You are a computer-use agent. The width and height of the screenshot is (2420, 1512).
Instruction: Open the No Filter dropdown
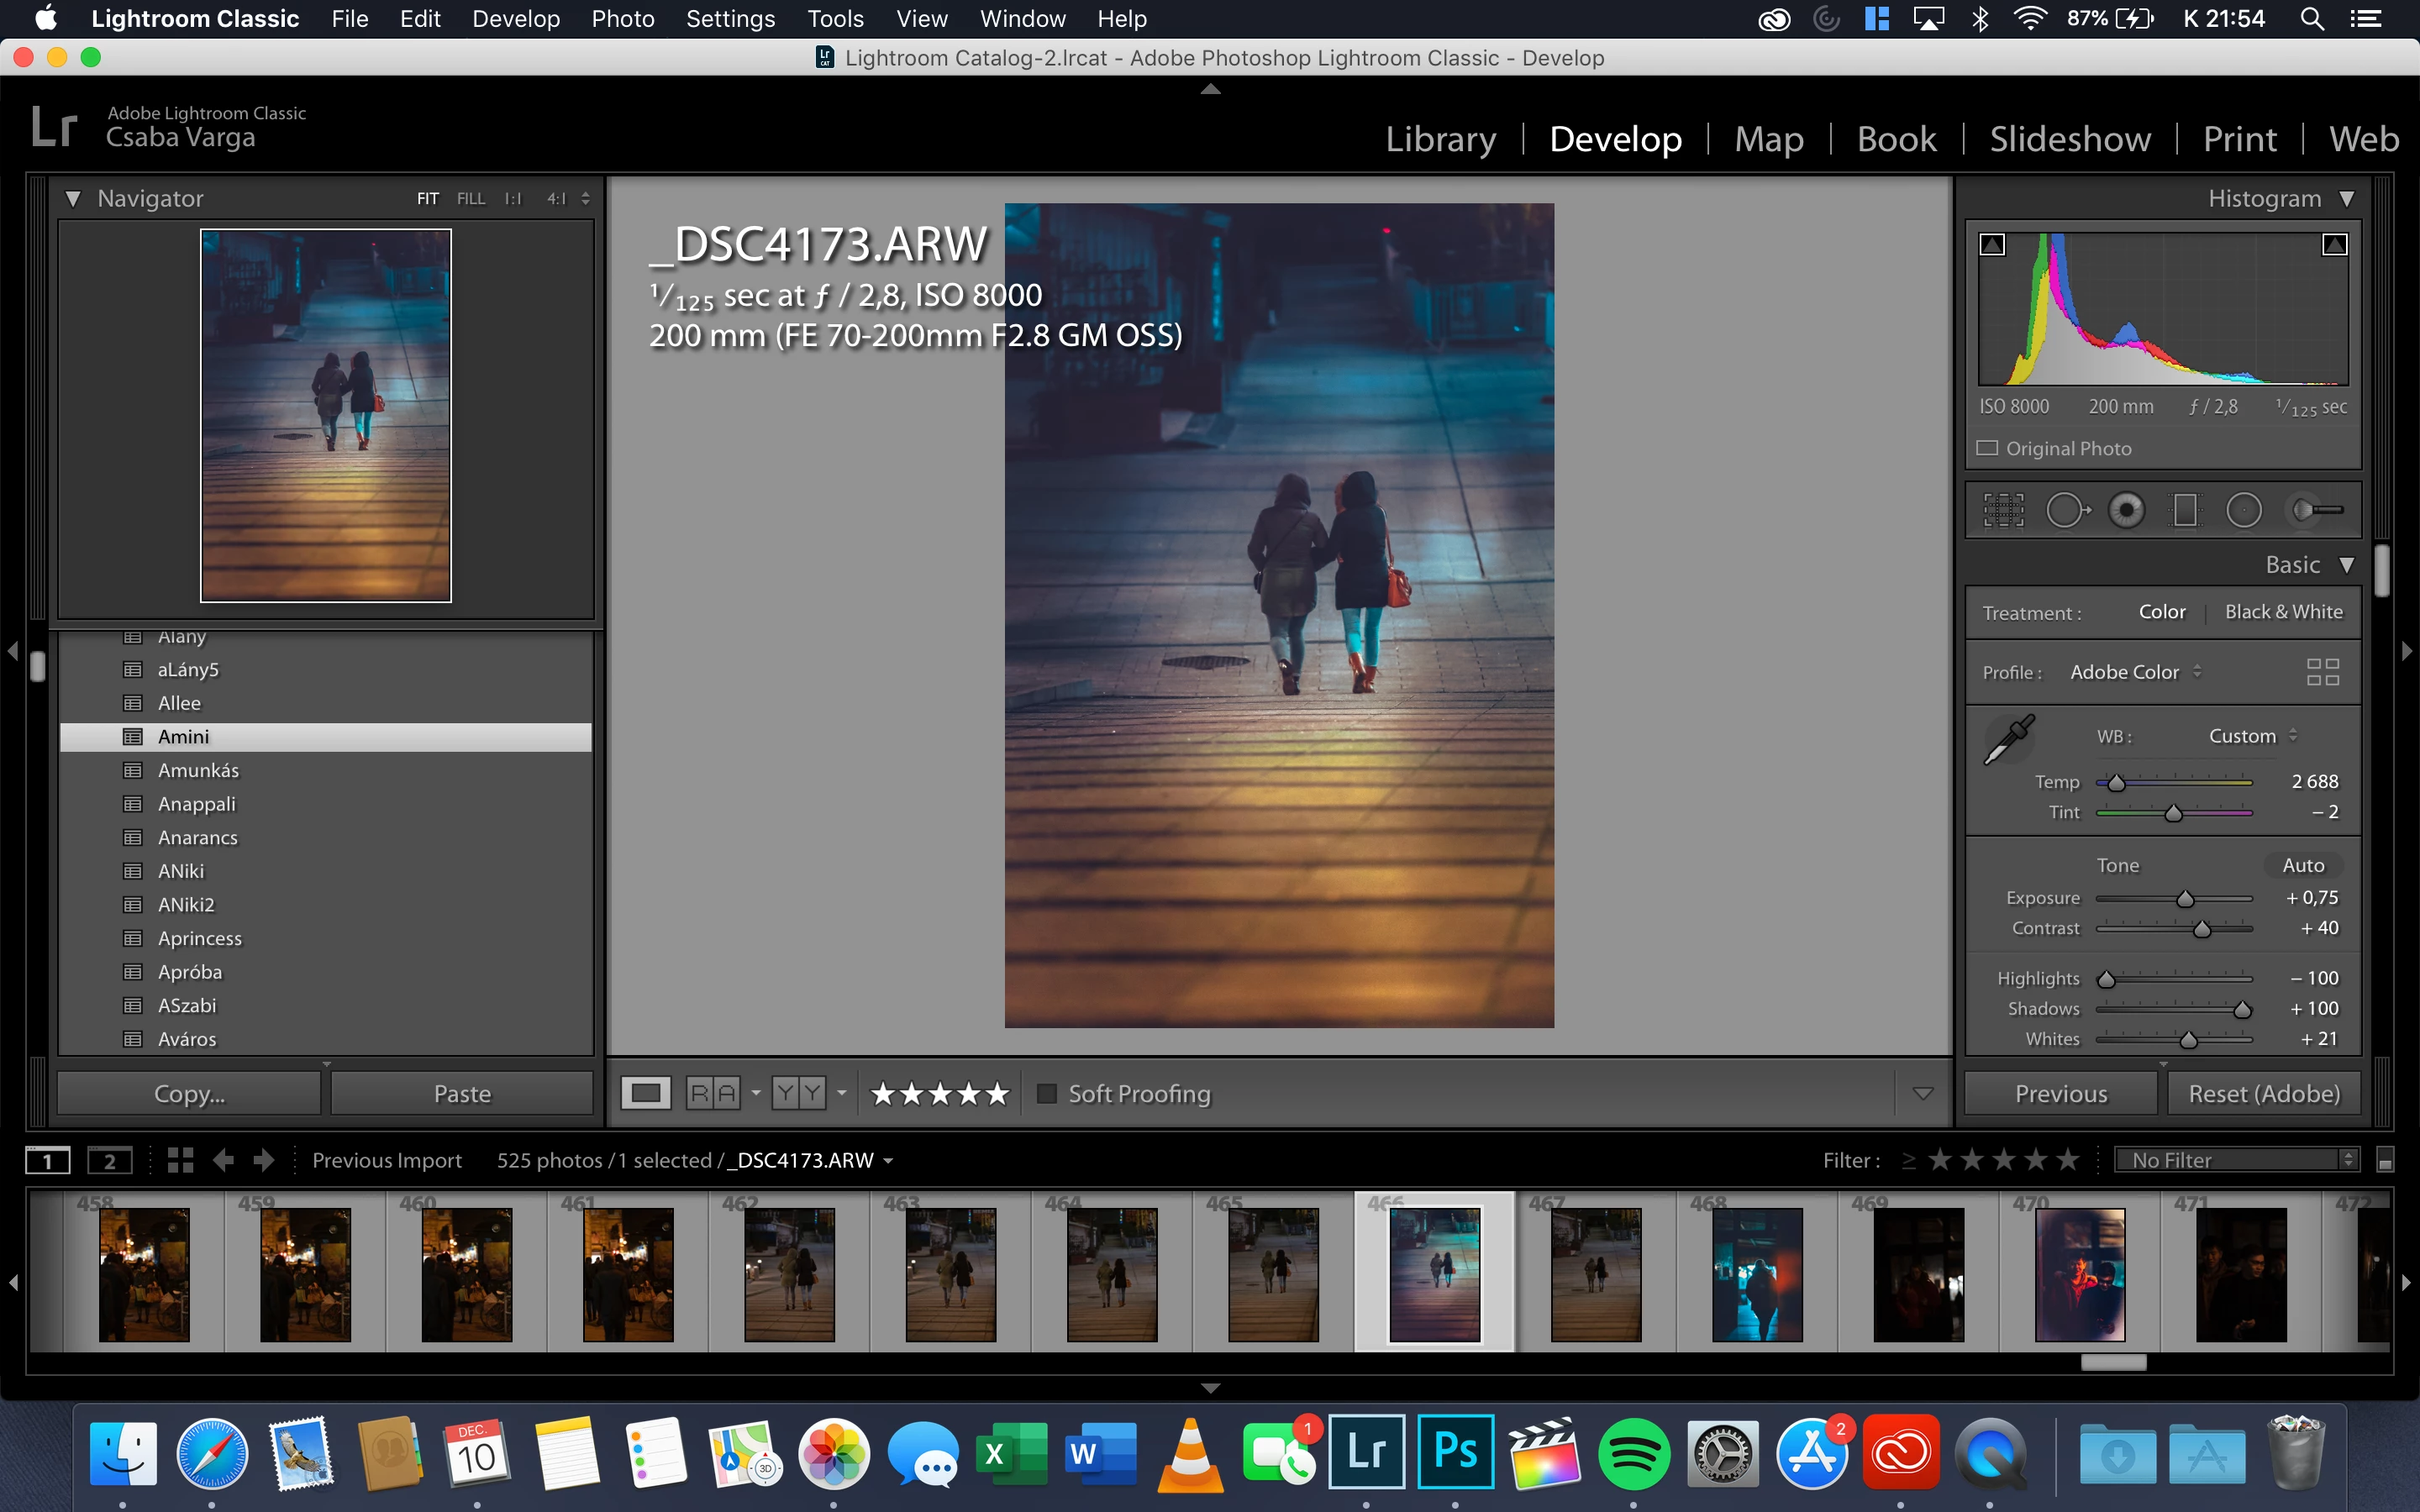[x=2236, y=1160]
